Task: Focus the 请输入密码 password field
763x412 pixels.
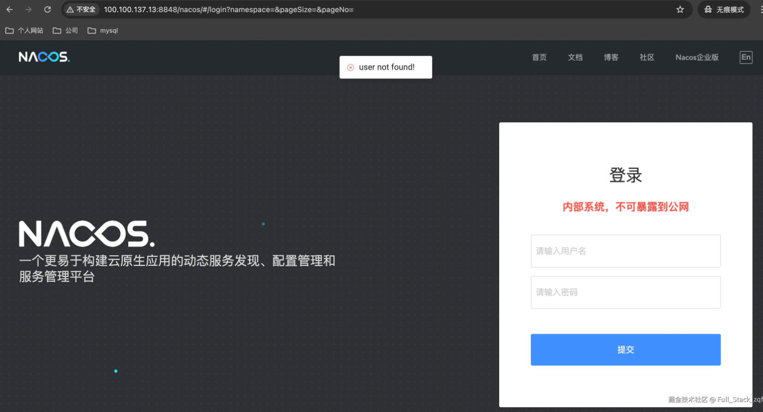Action: pos(626,292)
